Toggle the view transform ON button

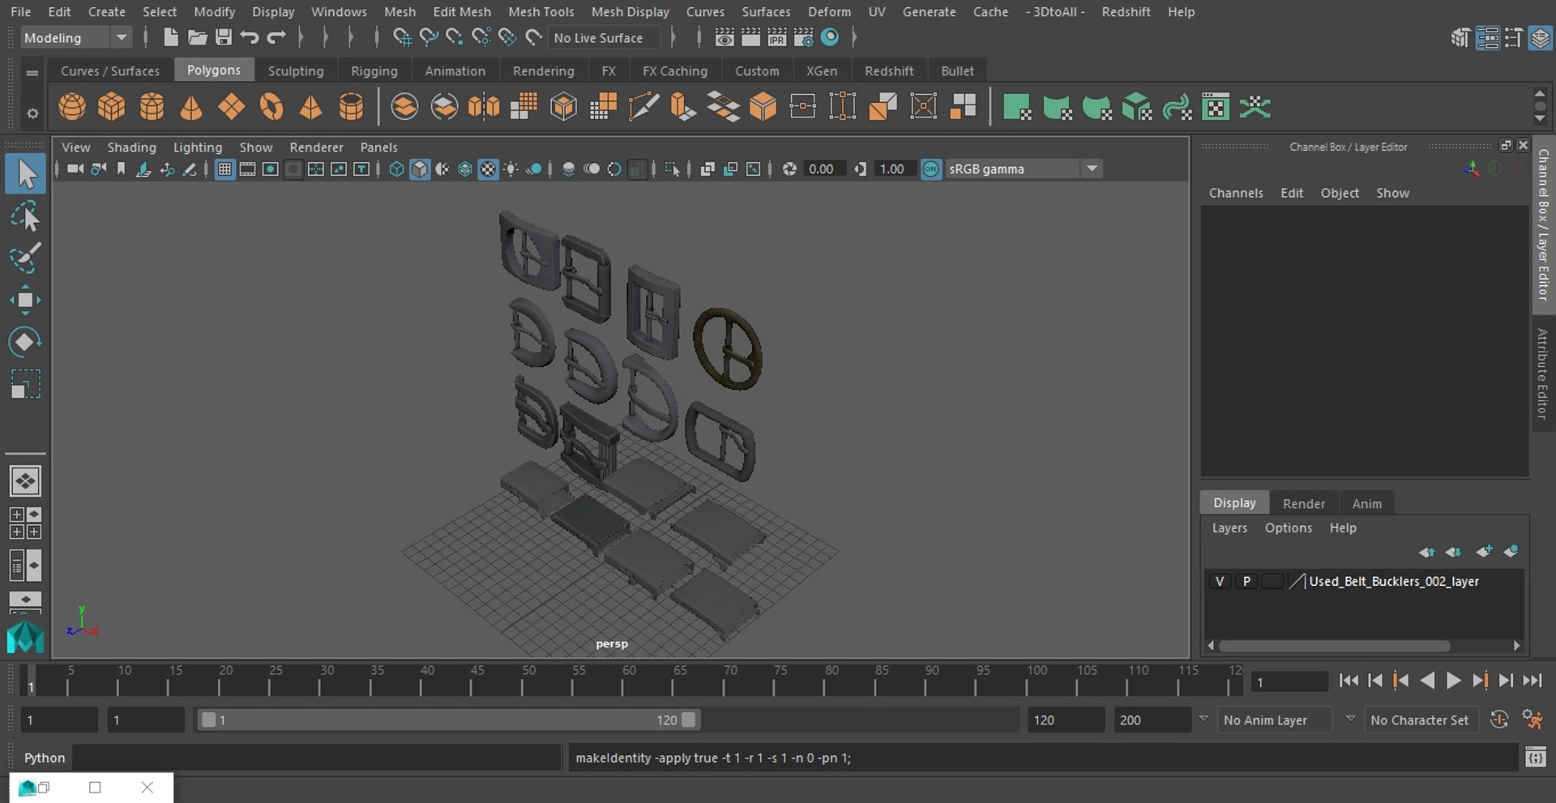tap(931, 169)
